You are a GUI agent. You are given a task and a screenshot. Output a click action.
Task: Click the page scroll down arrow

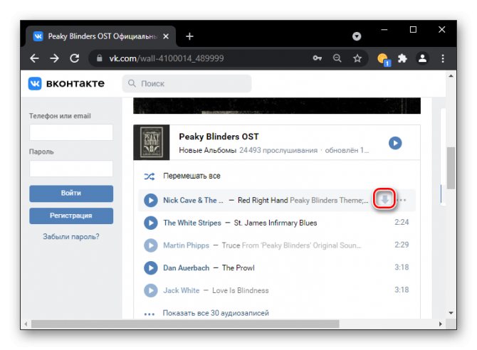pyautogui.click(x=451, y=312)
